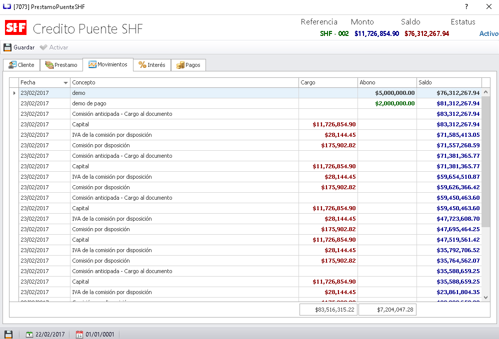This screenshot has width=499, height=339.
Task: Open the Pagos tab
Action: [x=188, y=65]
